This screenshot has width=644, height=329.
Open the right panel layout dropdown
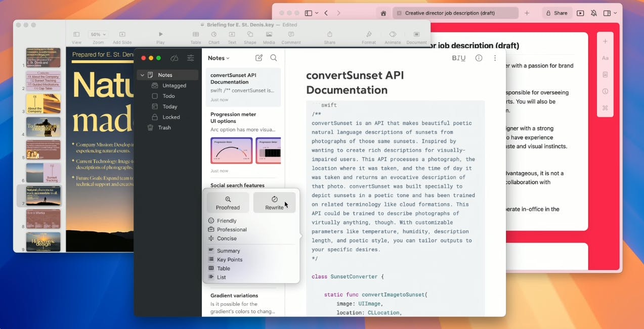[x=610, y=13]
